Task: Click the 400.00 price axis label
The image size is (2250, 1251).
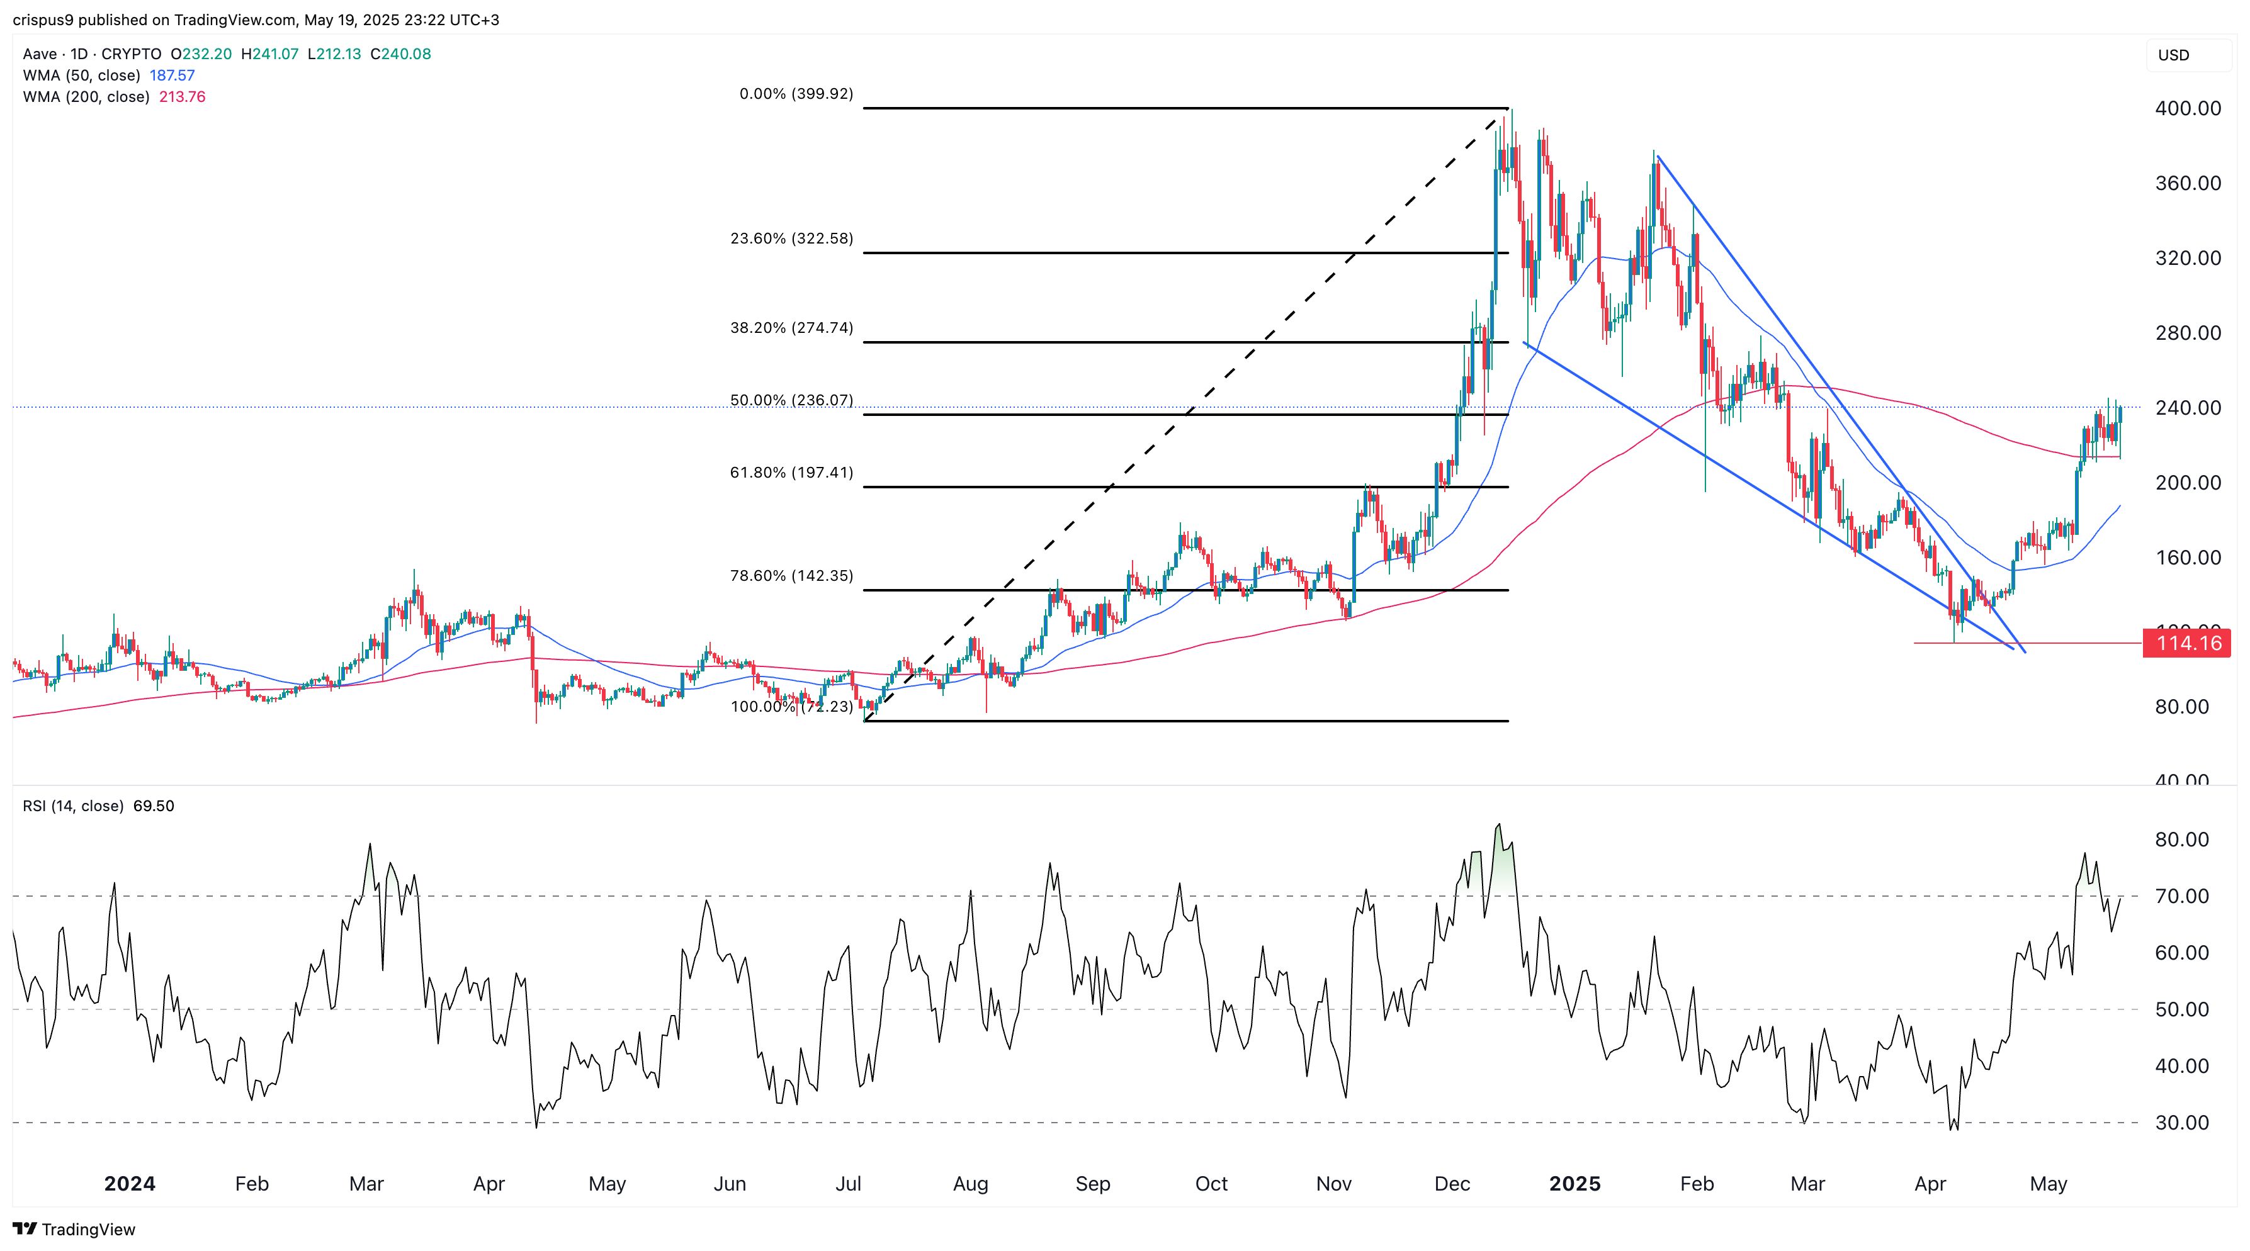Action: pyautogui.click(x=2187, y=108)
